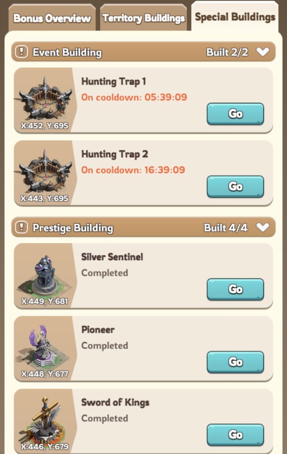Screen dimensions: 287x454
Task: Collapse the Prestige Building section chevron
Action: coord(263,227)
